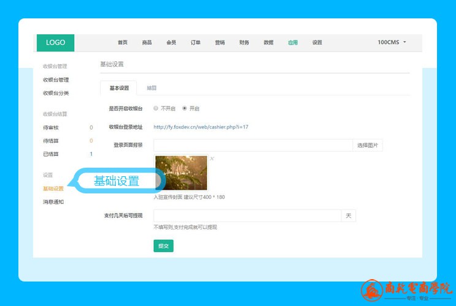Open the 营销 menu item
The image size is (456, 306).
tap(220, 42)
